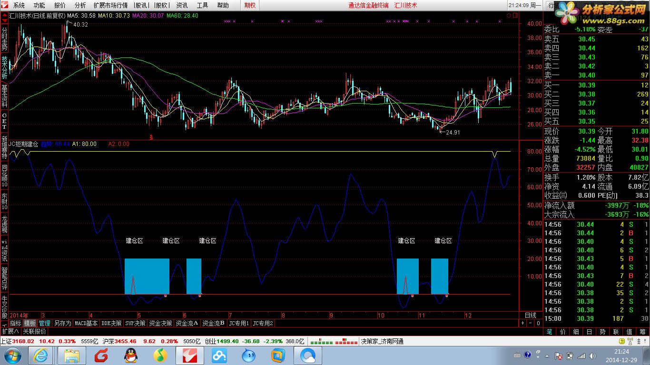Select 牛叉诊股 sidebar tab
Image resolution: width=650 pixels, height=365 pixels.
click(x=4, y=307)
